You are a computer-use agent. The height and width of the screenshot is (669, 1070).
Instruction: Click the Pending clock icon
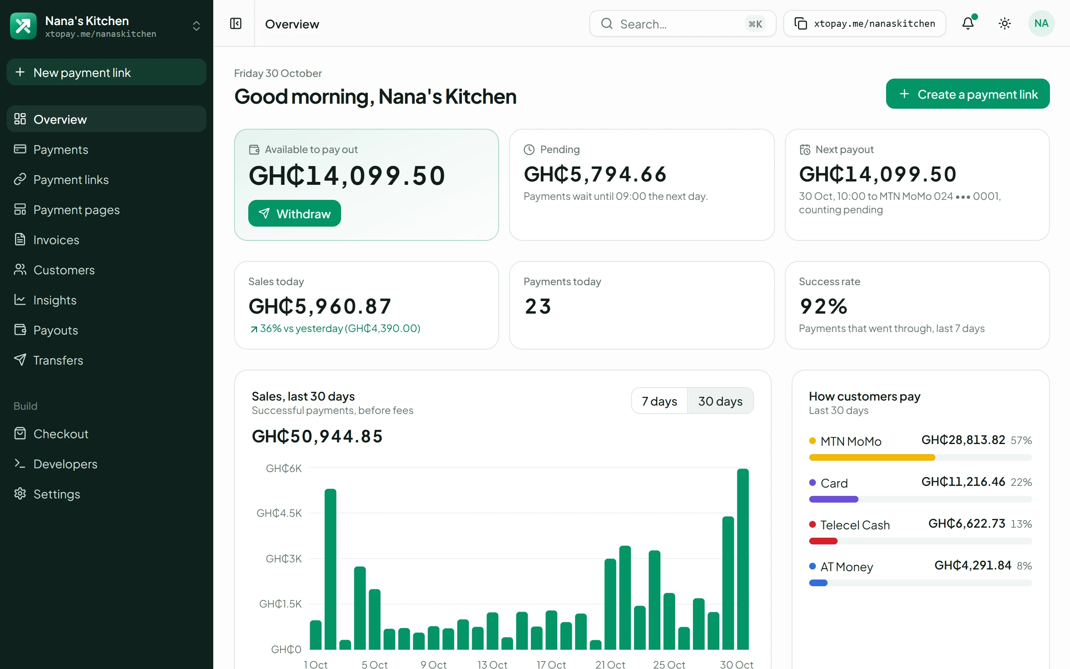coord(529,150)
